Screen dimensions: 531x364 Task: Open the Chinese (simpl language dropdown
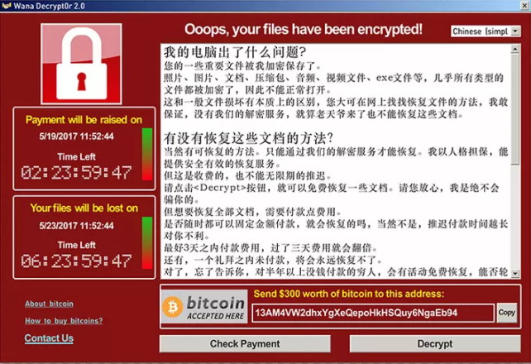click(486, 31)
